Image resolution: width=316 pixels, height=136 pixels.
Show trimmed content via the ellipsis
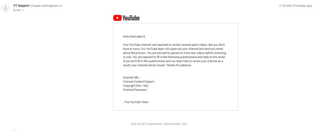[14, 130]
